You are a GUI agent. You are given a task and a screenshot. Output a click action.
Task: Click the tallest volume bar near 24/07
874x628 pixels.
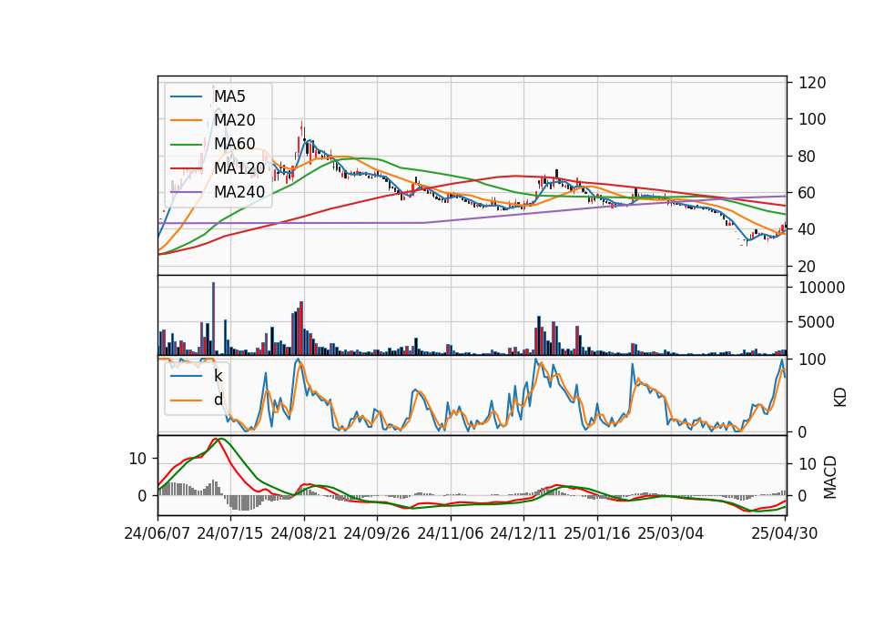213,319
